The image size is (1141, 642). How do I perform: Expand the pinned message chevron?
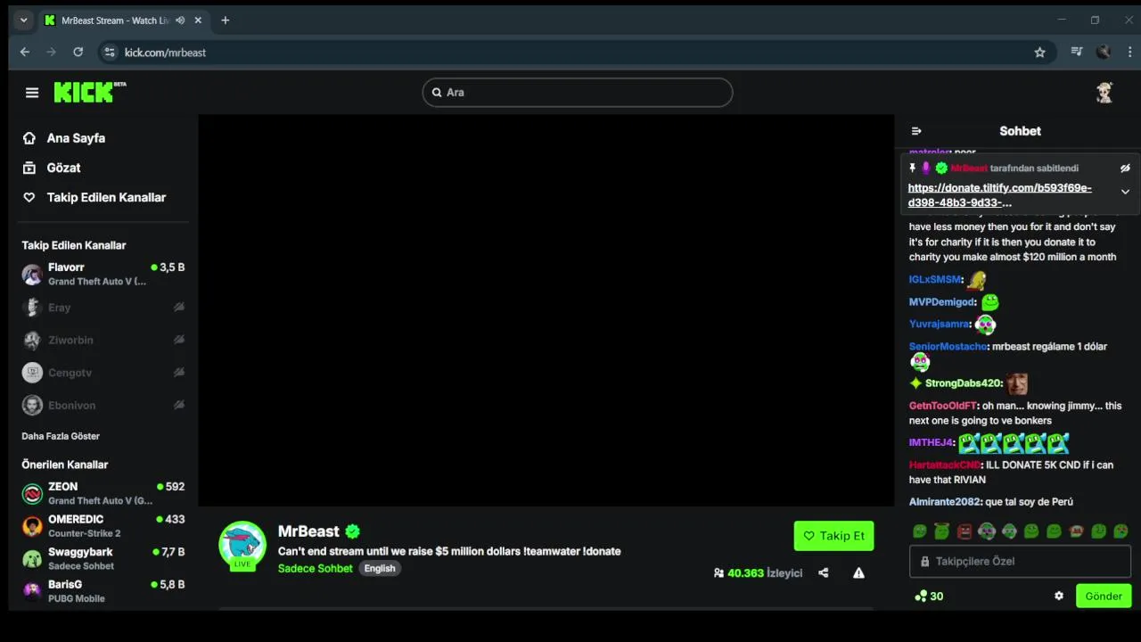pyautogui.click(x=1125, y=192)
